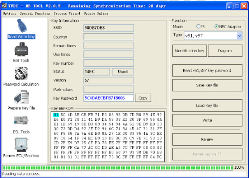Open Prepare Key File icon
Image resolution: width=249 pixels, height=178 pixels.
point(21,97)
